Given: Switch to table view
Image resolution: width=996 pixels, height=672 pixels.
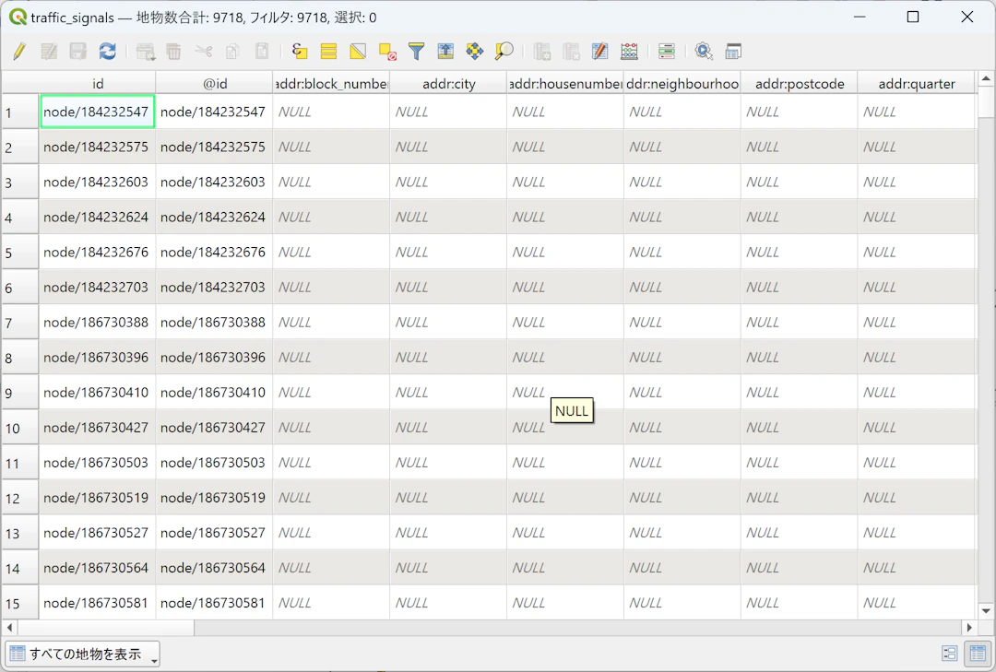Looking at the screenshot, I should (x=976, y=654).
